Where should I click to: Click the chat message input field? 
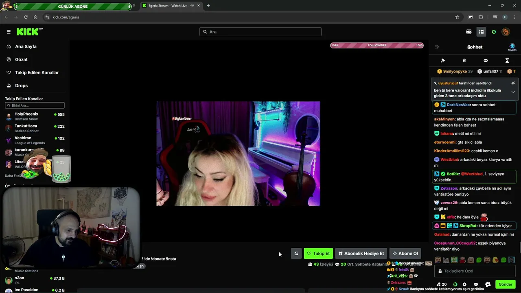click(475, 271)
